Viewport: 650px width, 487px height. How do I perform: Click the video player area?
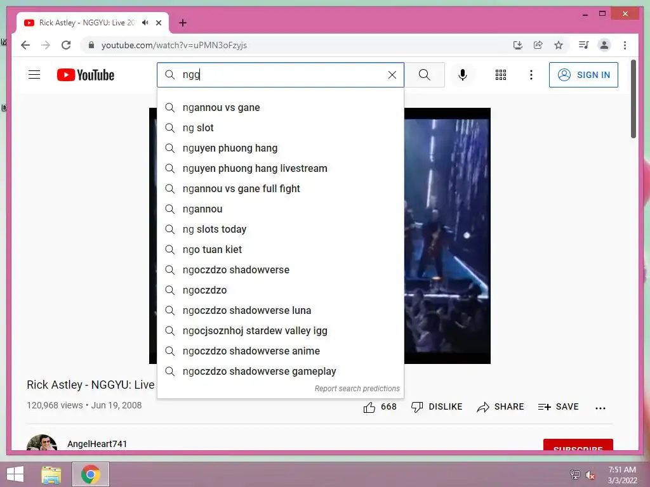pos(448,236)
